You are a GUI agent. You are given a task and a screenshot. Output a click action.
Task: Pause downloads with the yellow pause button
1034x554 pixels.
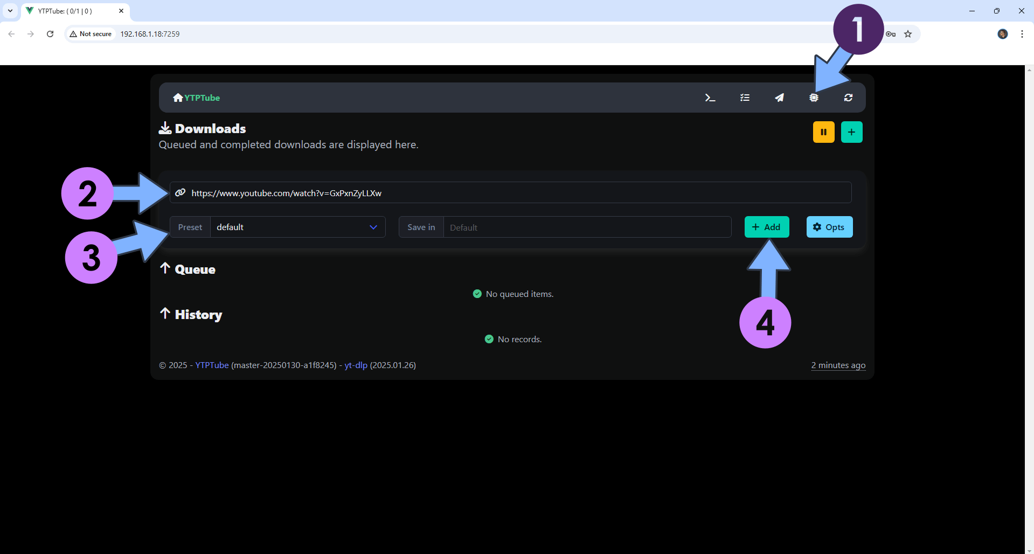[x=823, y=132]
